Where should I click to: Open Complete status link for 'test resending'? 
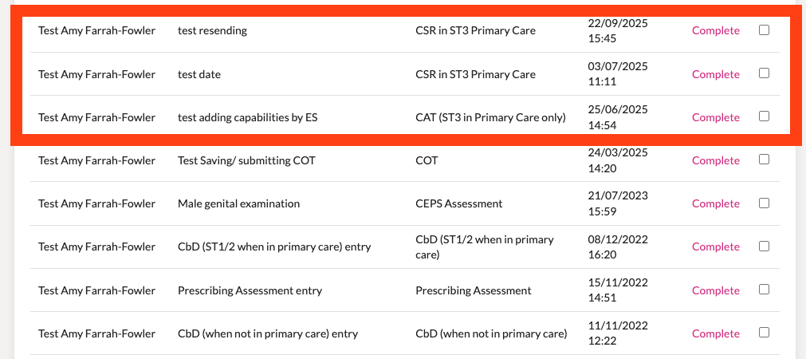click(x=716, y=31)
